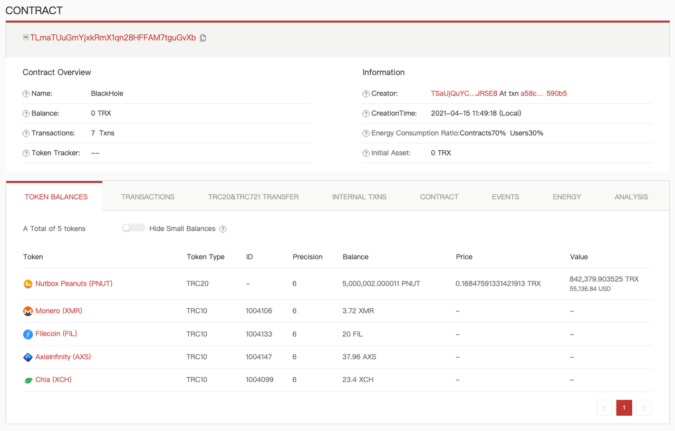Click the PNUT price 0.16847591331421913 TRX
Image resolution: width=675 pixels, height=431 pixels.
pos(498,283)
